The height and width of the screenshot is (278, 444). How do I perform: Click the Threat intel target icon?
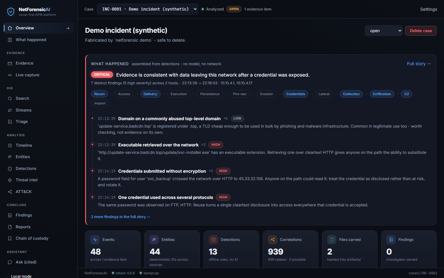10,180
